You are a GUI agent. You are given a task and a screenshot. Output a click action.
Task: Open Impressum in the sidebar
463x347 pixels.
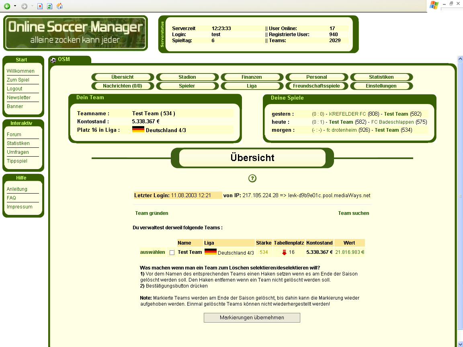click(19, 207)
